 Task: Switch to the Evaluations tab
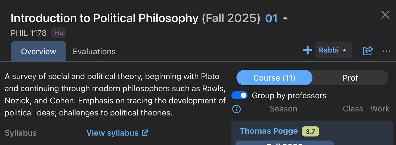click(94, 51)
